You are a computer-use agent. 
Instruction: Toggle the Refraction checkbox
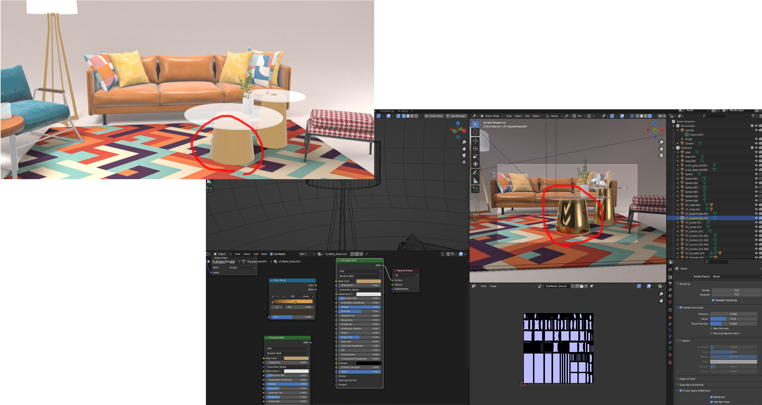pos(711,397)
